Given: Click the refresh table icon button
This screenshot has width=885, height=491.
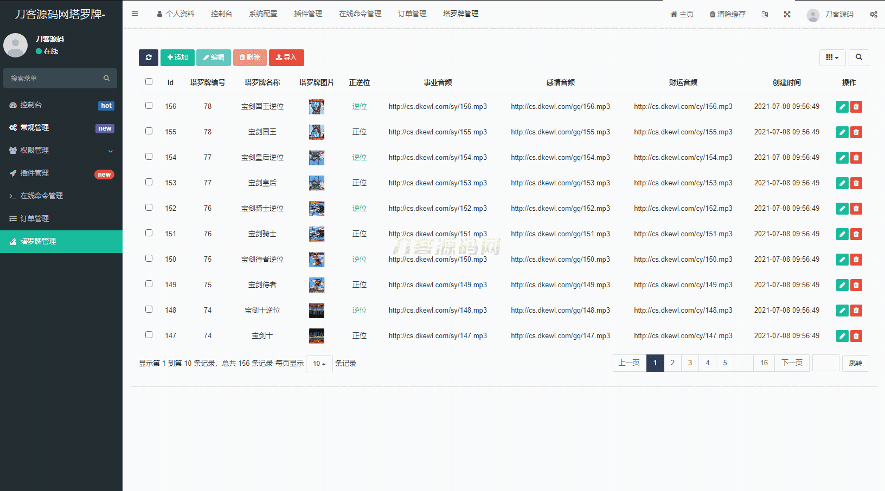Looking at the screenshot, I should (x=148, y=57).
